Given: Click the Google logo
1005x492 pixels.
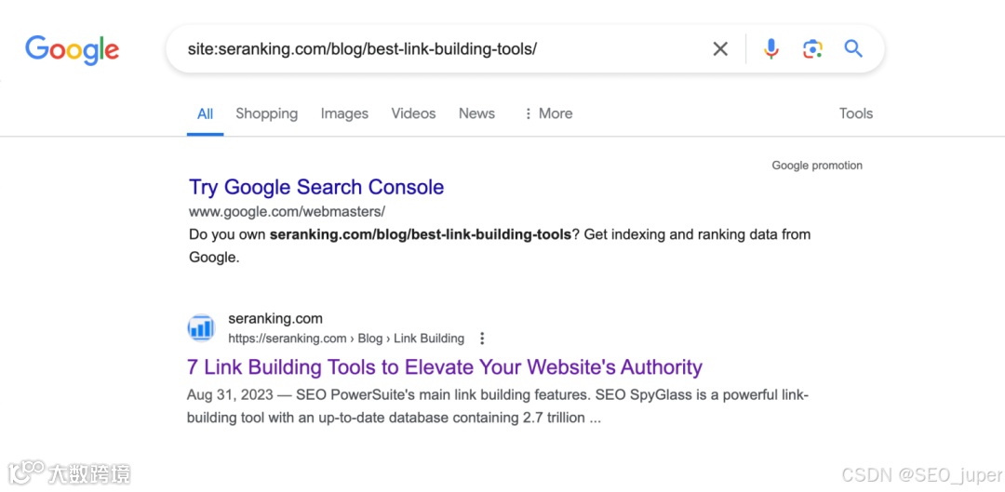Looking at the screenshot, I should 72,49.
